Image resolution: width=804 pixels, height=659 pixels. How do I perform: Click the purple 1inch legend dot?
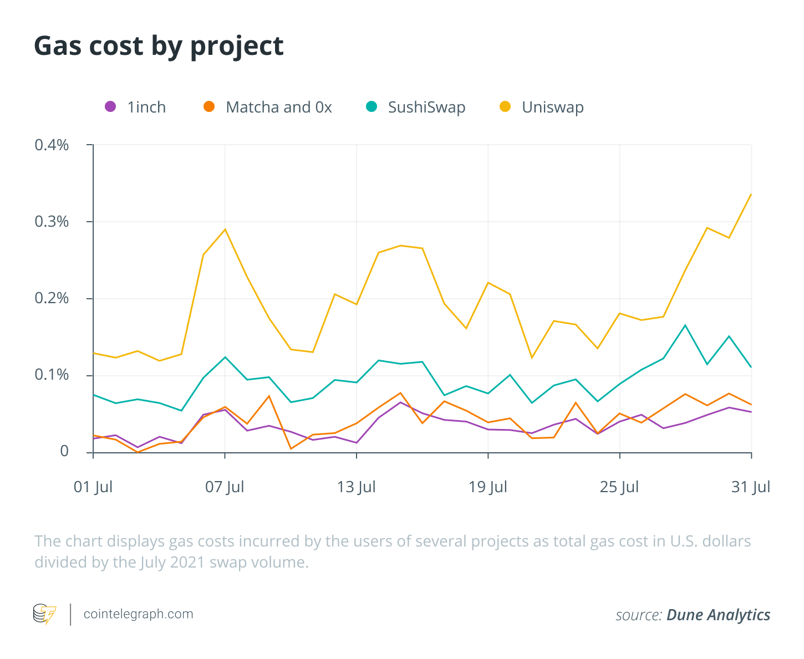point(110,106)
